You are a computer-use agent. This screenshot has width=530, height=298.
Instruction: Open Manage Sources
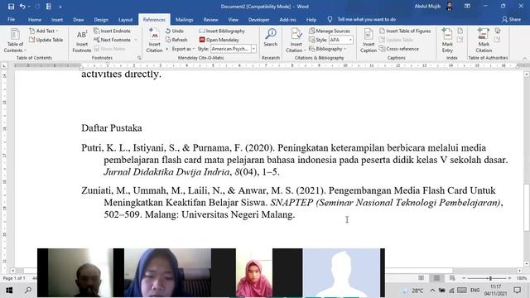(330, 31)
